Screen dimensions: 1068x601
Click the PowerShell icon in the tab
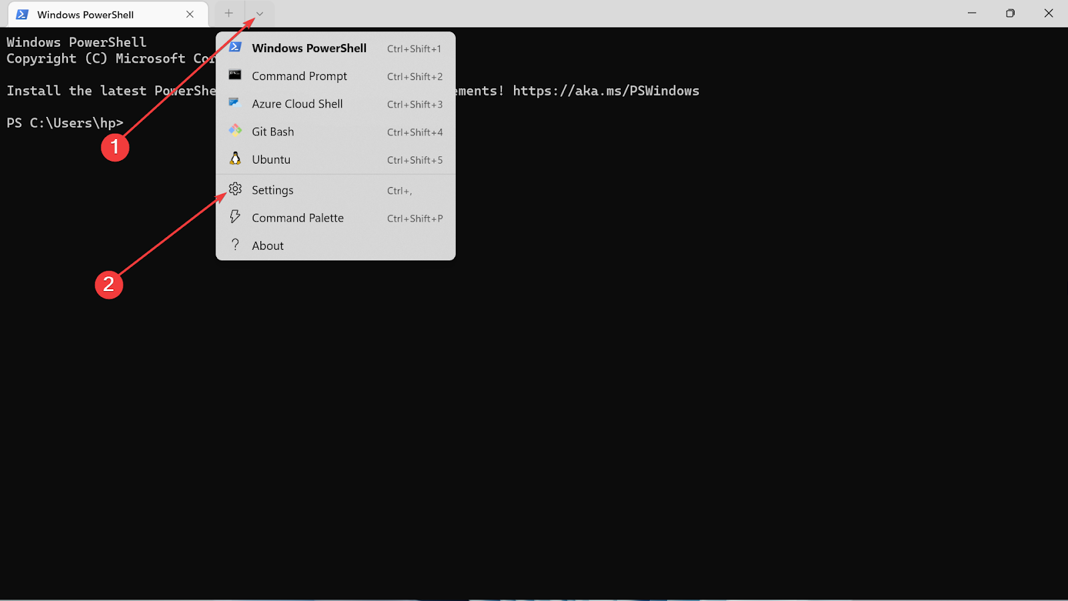[22, 14]
